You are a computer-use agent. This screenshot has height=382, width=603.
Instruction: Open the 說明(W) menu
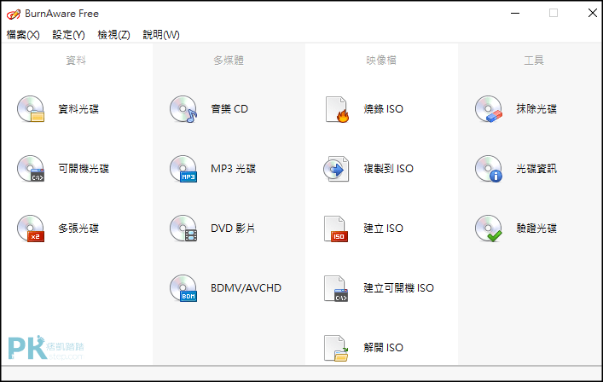(x=161, y=35)
